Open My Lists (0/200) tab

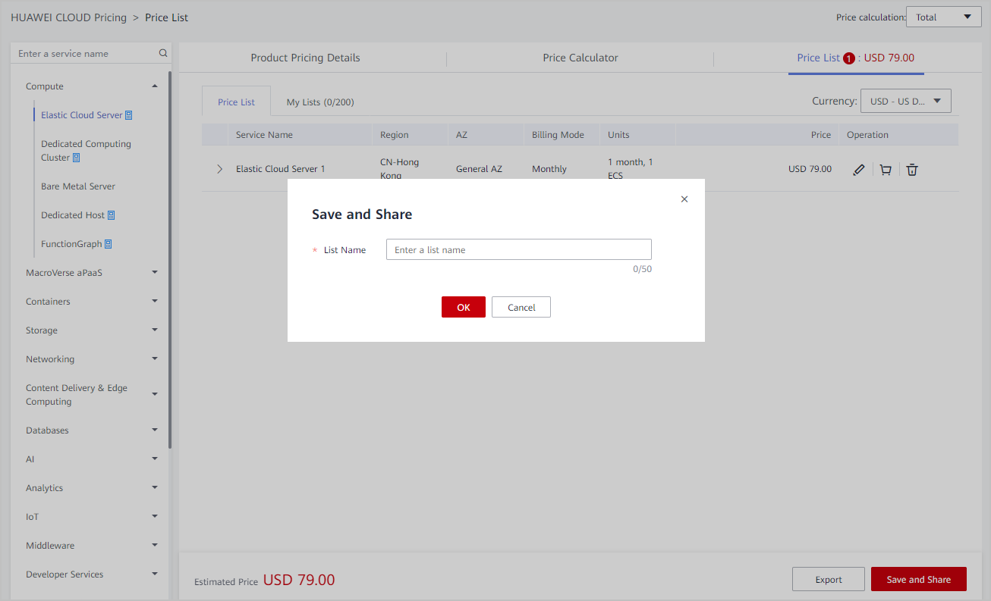pyautogui.click(x=320, y=102)
